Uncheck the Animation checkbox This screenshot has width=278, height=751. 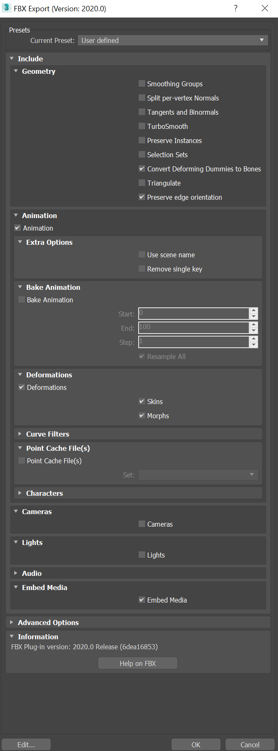pyautogui.click(x=17, y=228)
